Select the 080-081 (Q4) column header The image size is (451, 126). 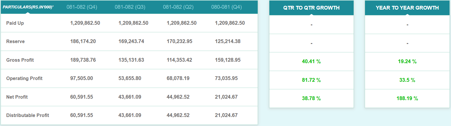point(227,7)
